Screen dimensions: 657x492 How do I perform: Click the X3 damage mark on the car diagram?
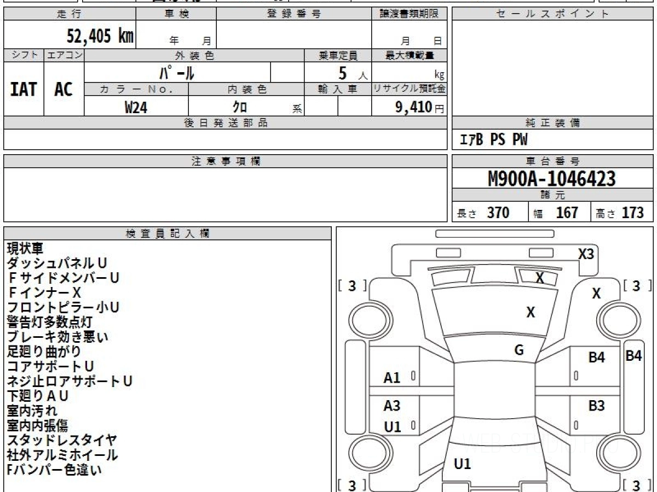click(x=586, y=254)
